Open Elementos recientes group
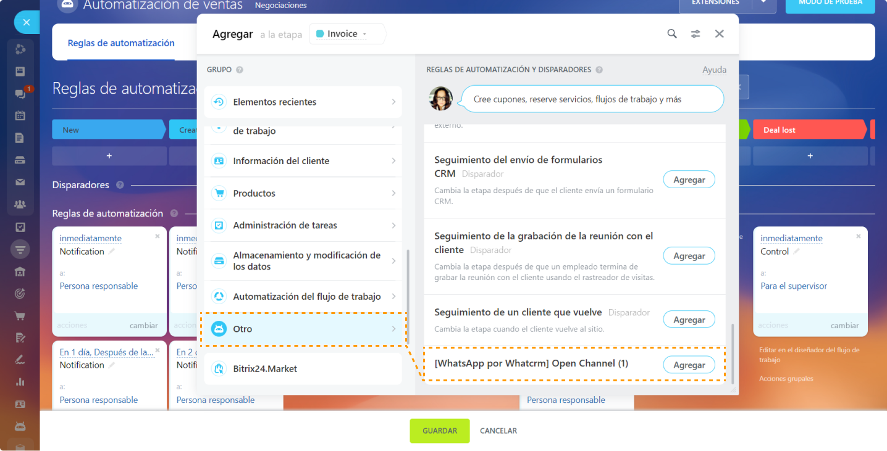Image resolution: width=887 pixels, height=451 pixels. pos(303,102)
